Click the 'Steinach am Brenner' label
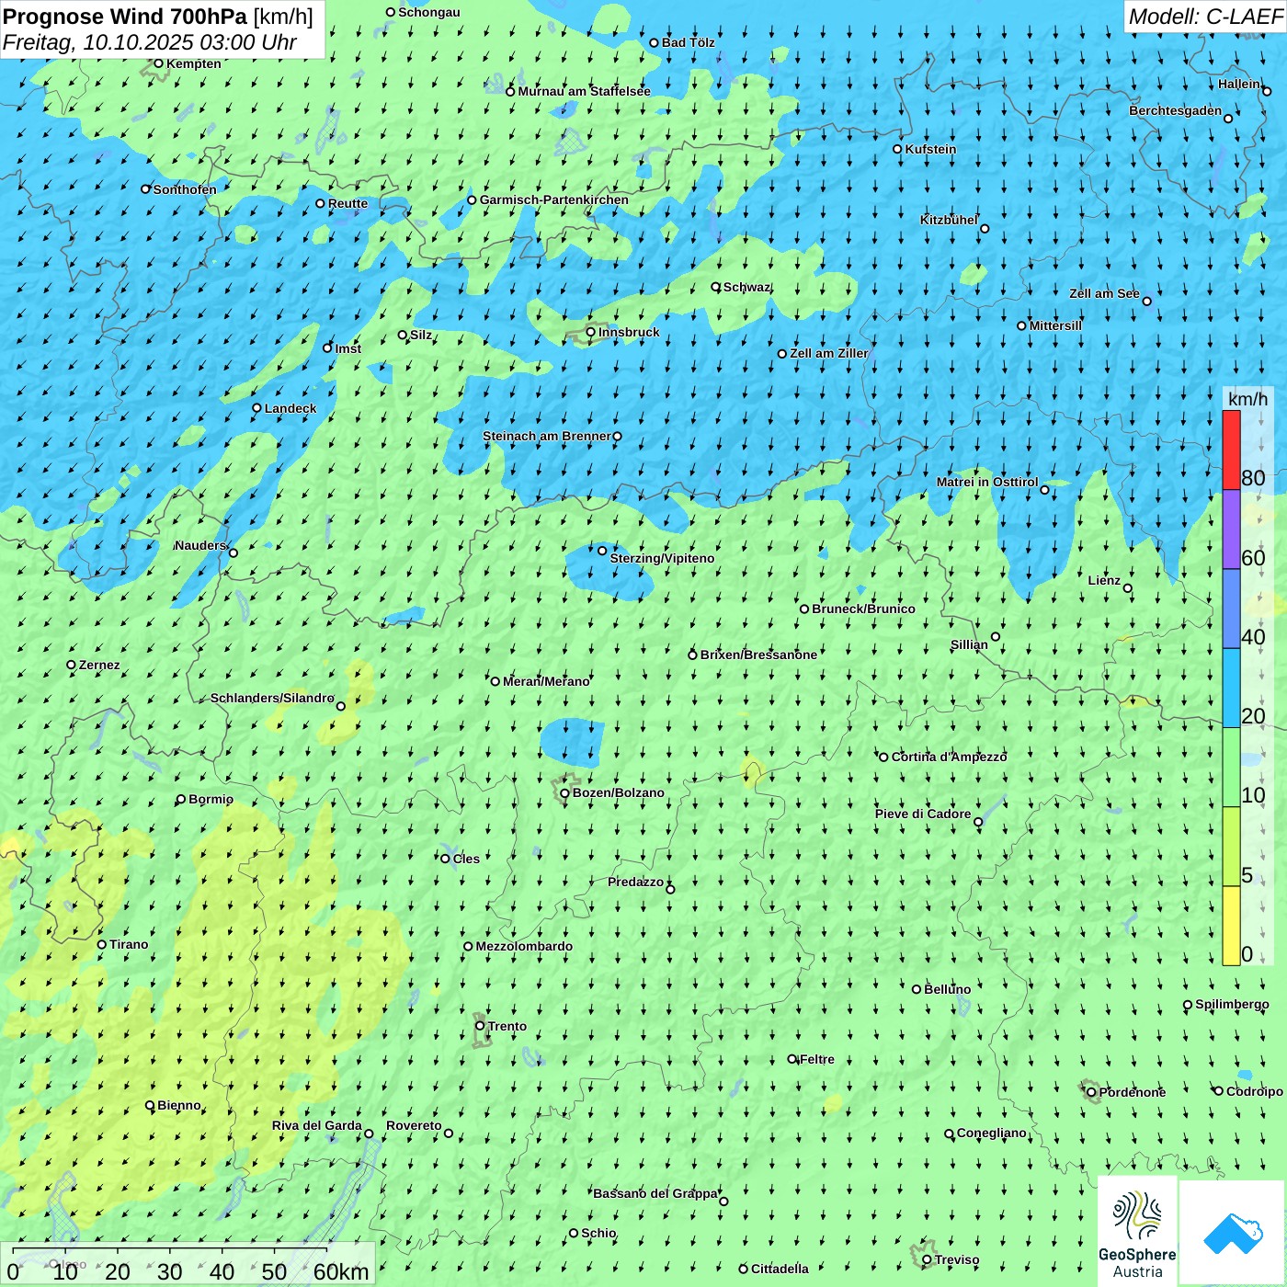Screen dimensions: 1287x1287 546,436
